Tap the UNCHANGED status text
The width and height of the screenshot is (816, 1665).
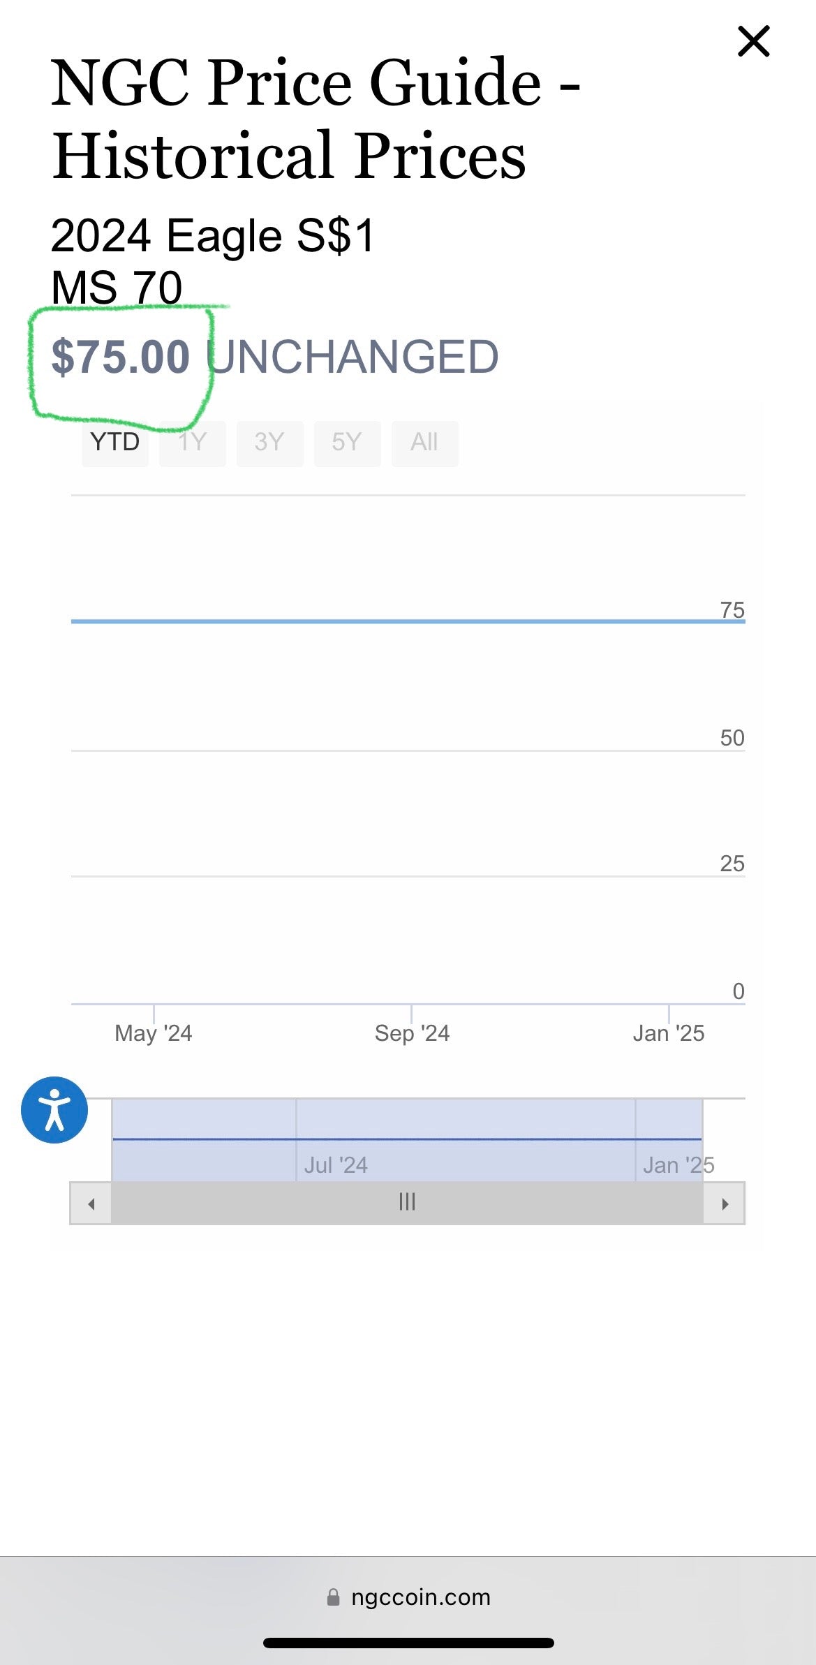point(354,357)
